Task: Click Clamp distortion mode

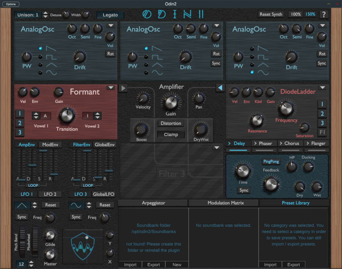Action: 171,135
